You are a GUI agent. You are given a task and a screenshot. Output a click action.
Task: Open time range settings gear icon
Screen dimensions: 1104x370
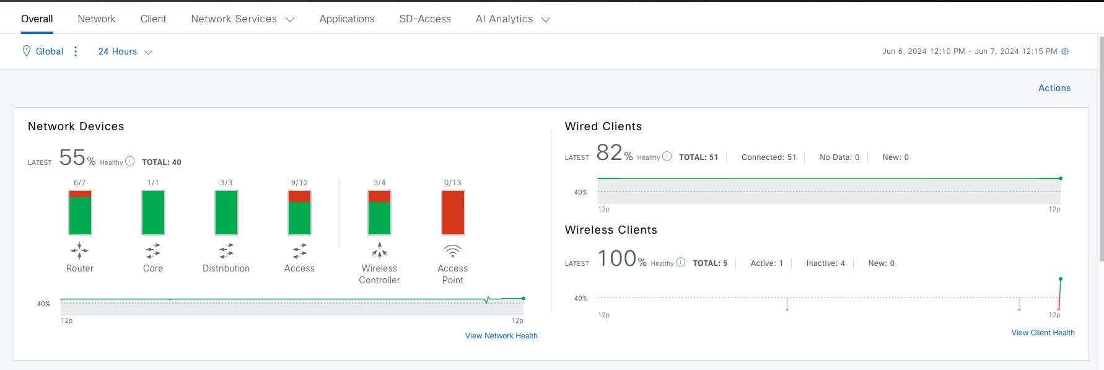point(1065,51)
